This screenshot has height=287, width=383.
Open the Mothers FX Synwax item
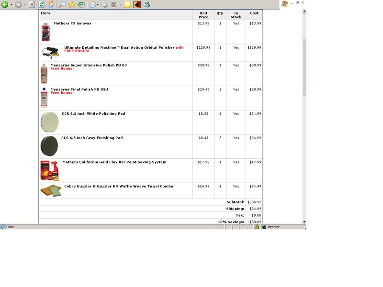73,23
